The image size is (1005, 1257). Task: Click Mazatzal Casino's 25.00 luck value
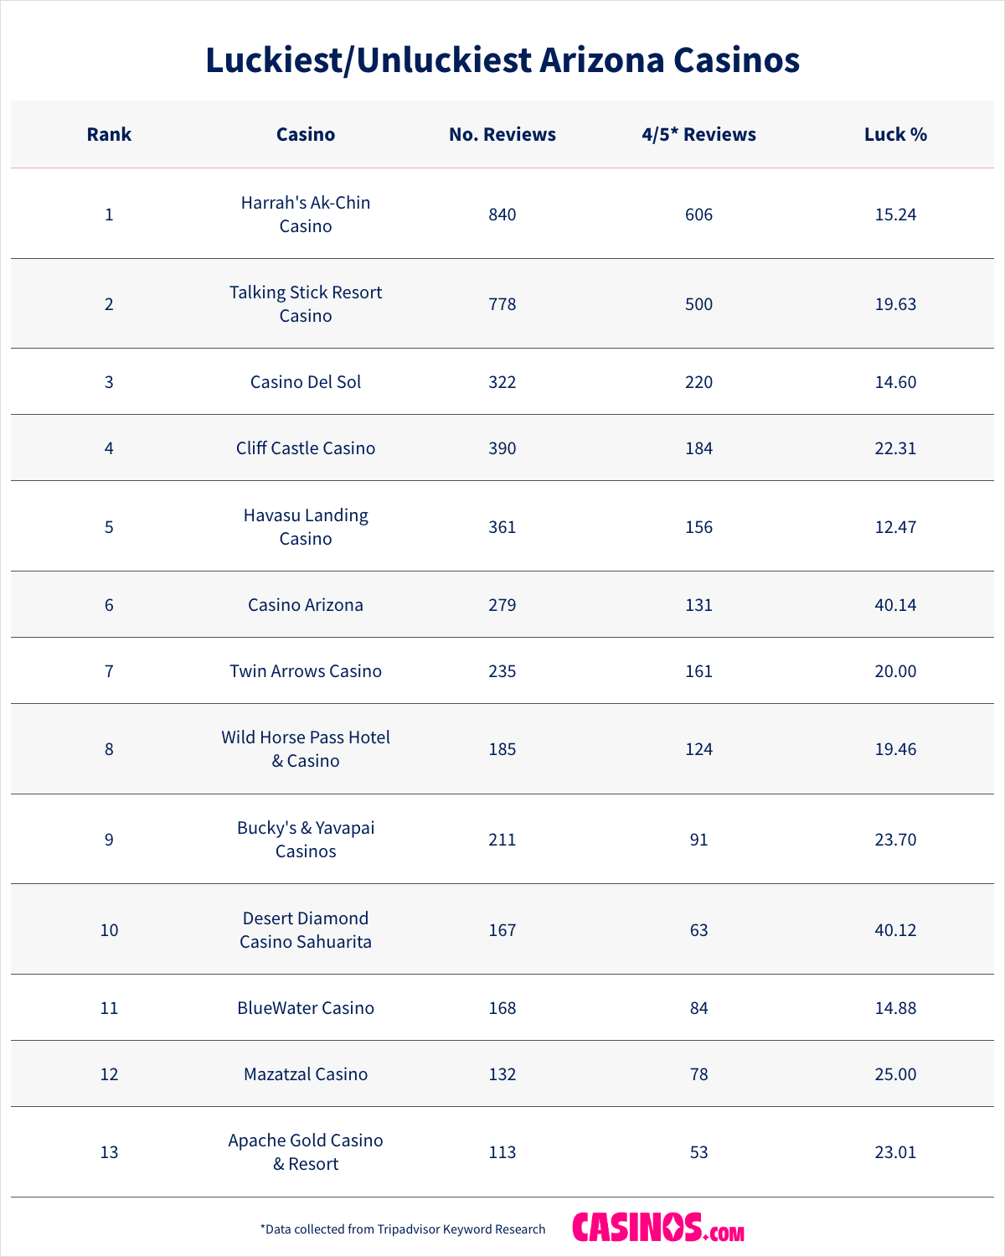(x=895, y=1074)
